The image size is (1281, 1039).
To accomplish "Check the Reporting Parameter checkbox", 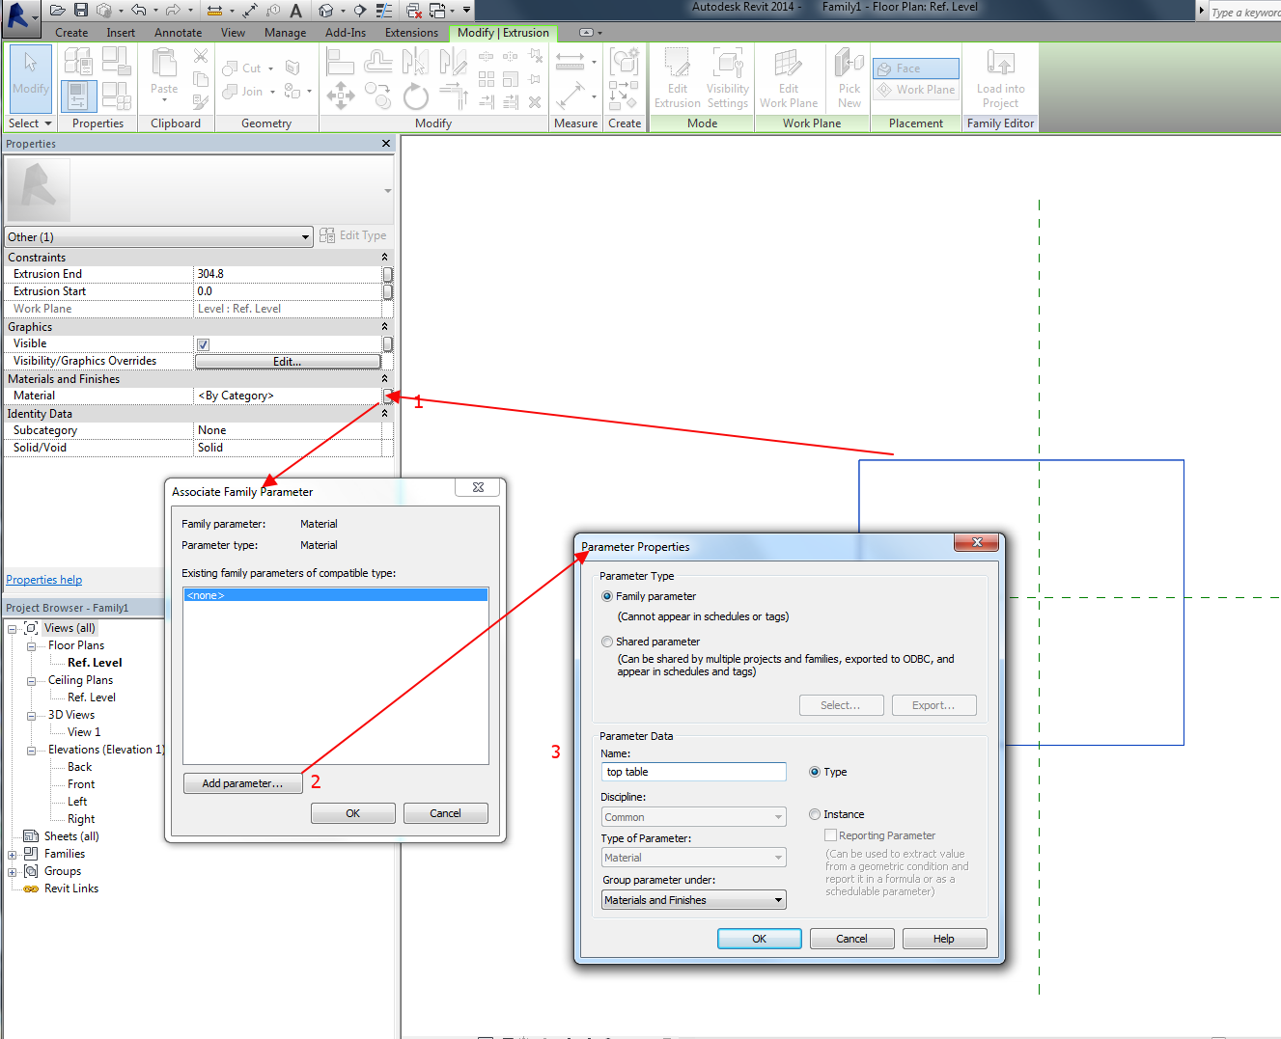I will pyautogui.click(x=830, y=835).
